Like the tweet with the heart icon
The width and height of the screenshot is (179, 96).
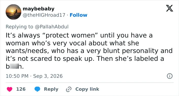tap(9, 89)
